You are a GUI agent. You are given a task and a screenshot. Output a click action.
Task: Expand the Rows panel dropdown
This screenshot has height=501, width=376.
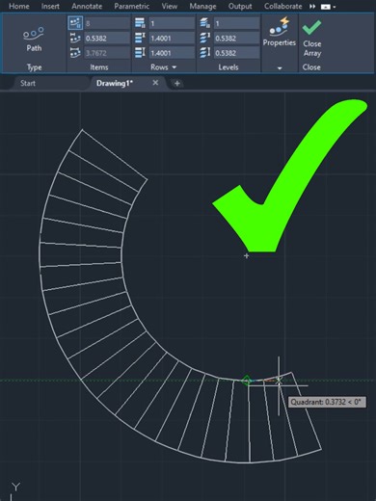175,67
